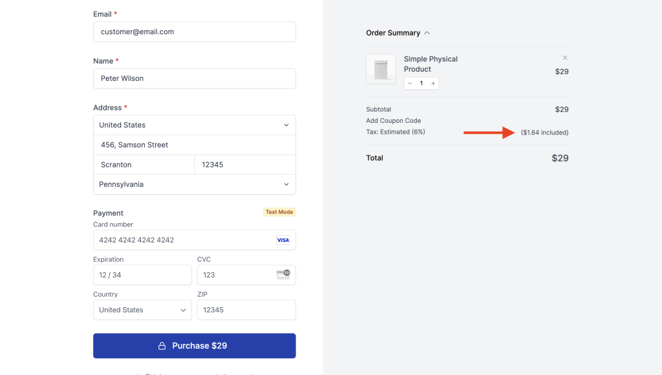Screen dimensions: 662x375
Task: Open the United States country dropdown
Action: pos(194,125)
